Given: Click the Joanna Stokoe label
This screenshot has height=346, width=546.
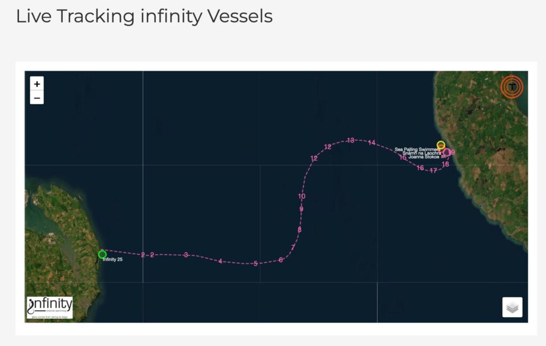Looking at the screenshot, I should click(x=424, y=157).
